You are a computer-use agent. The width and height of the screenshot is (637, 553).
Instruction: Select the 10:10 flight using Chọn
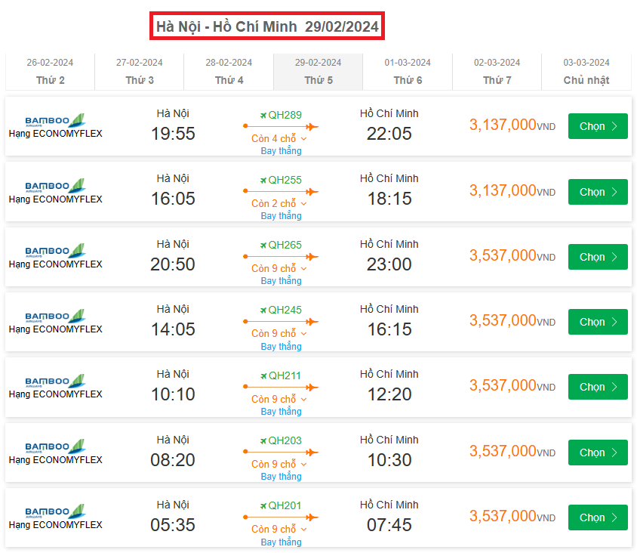click(x=598, y=388)
